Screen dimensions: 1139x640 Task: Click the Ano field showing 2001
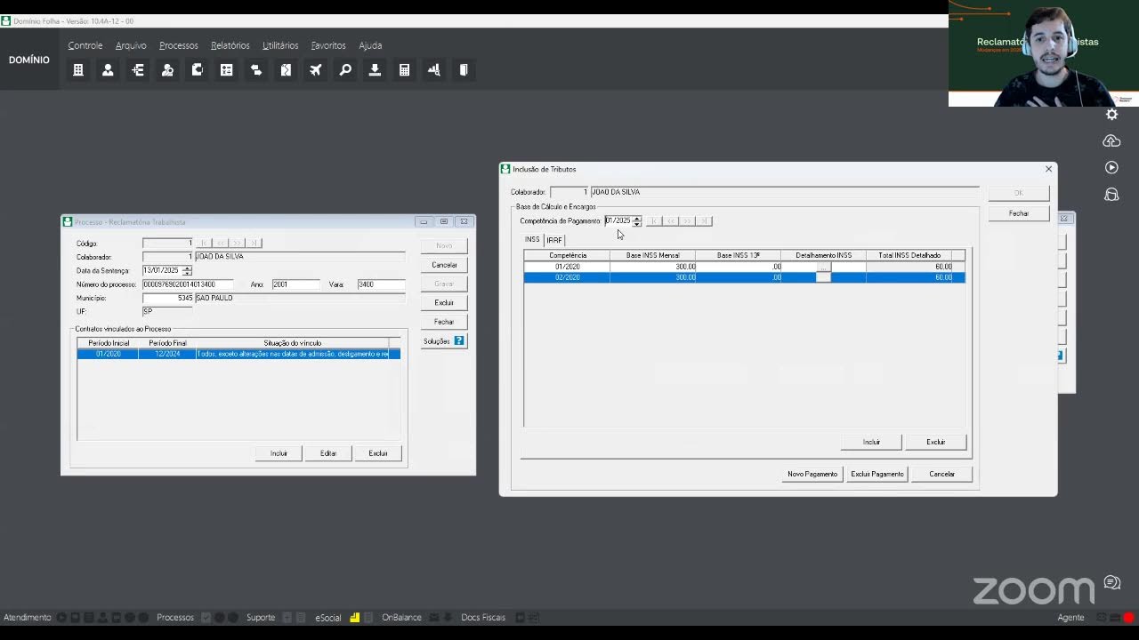coord(296,284)
